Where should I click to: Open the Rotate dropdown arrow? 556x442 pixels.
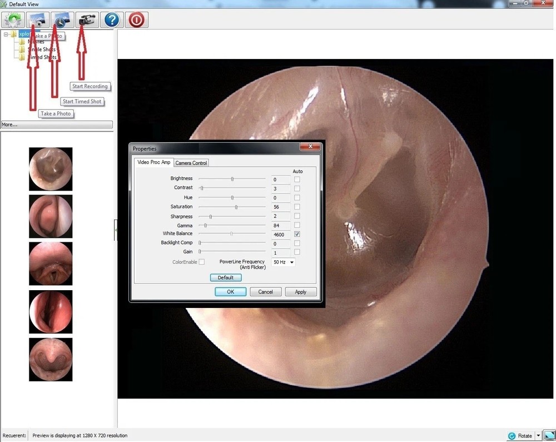click(x=538, y=435)
